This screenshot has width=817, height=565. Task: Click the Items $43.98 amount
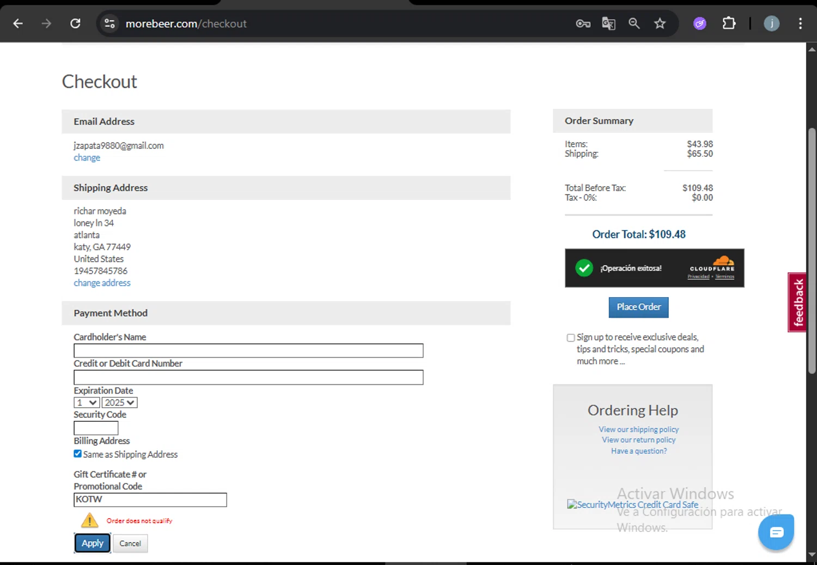pyautogui.click(x=700, y=144)
